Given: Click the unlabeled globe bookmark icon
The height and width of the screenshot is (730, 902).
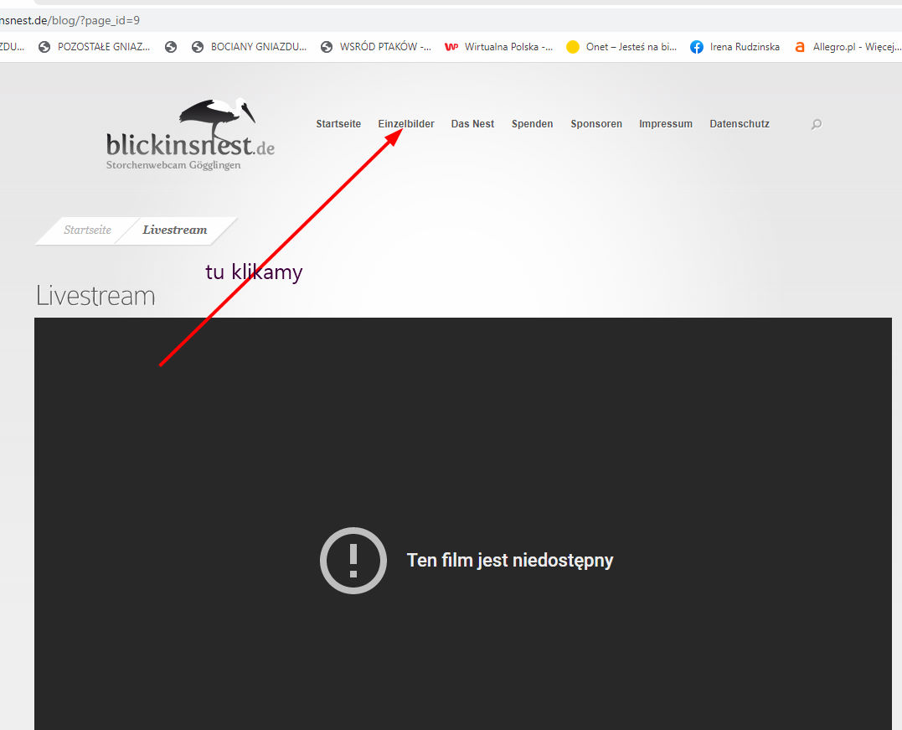Looking at the screenshot, I should point(171,47).
